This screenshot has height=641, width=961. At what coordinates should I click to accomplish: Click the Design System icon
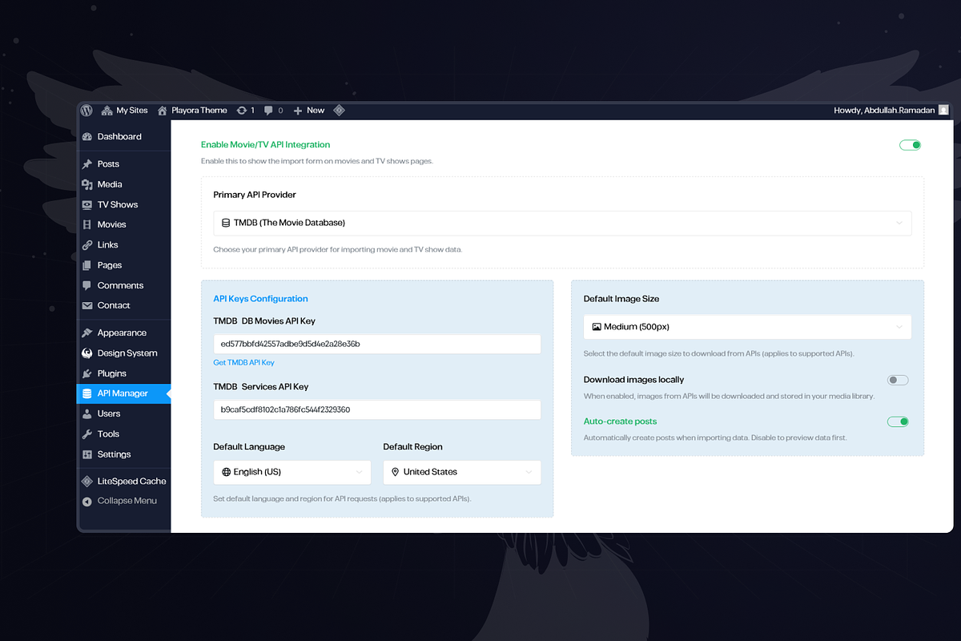(87, 353)
